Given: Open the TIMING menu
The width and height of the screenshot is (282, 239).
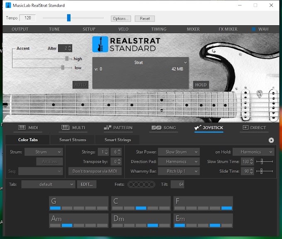Looking at the screenshot, I should point(159,29).
